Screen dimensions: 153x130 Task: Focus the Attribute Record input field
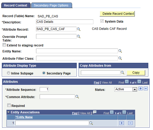pos(56,29)
